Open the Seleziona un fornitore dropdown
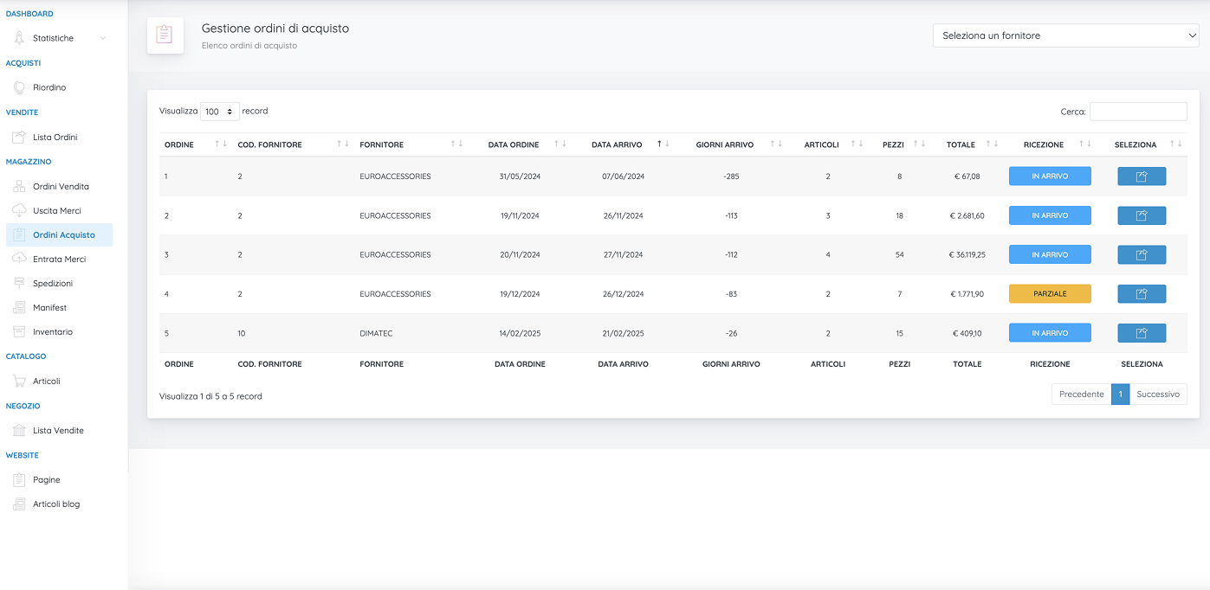The image size is (1210, 590). [x=1064, y=35]
